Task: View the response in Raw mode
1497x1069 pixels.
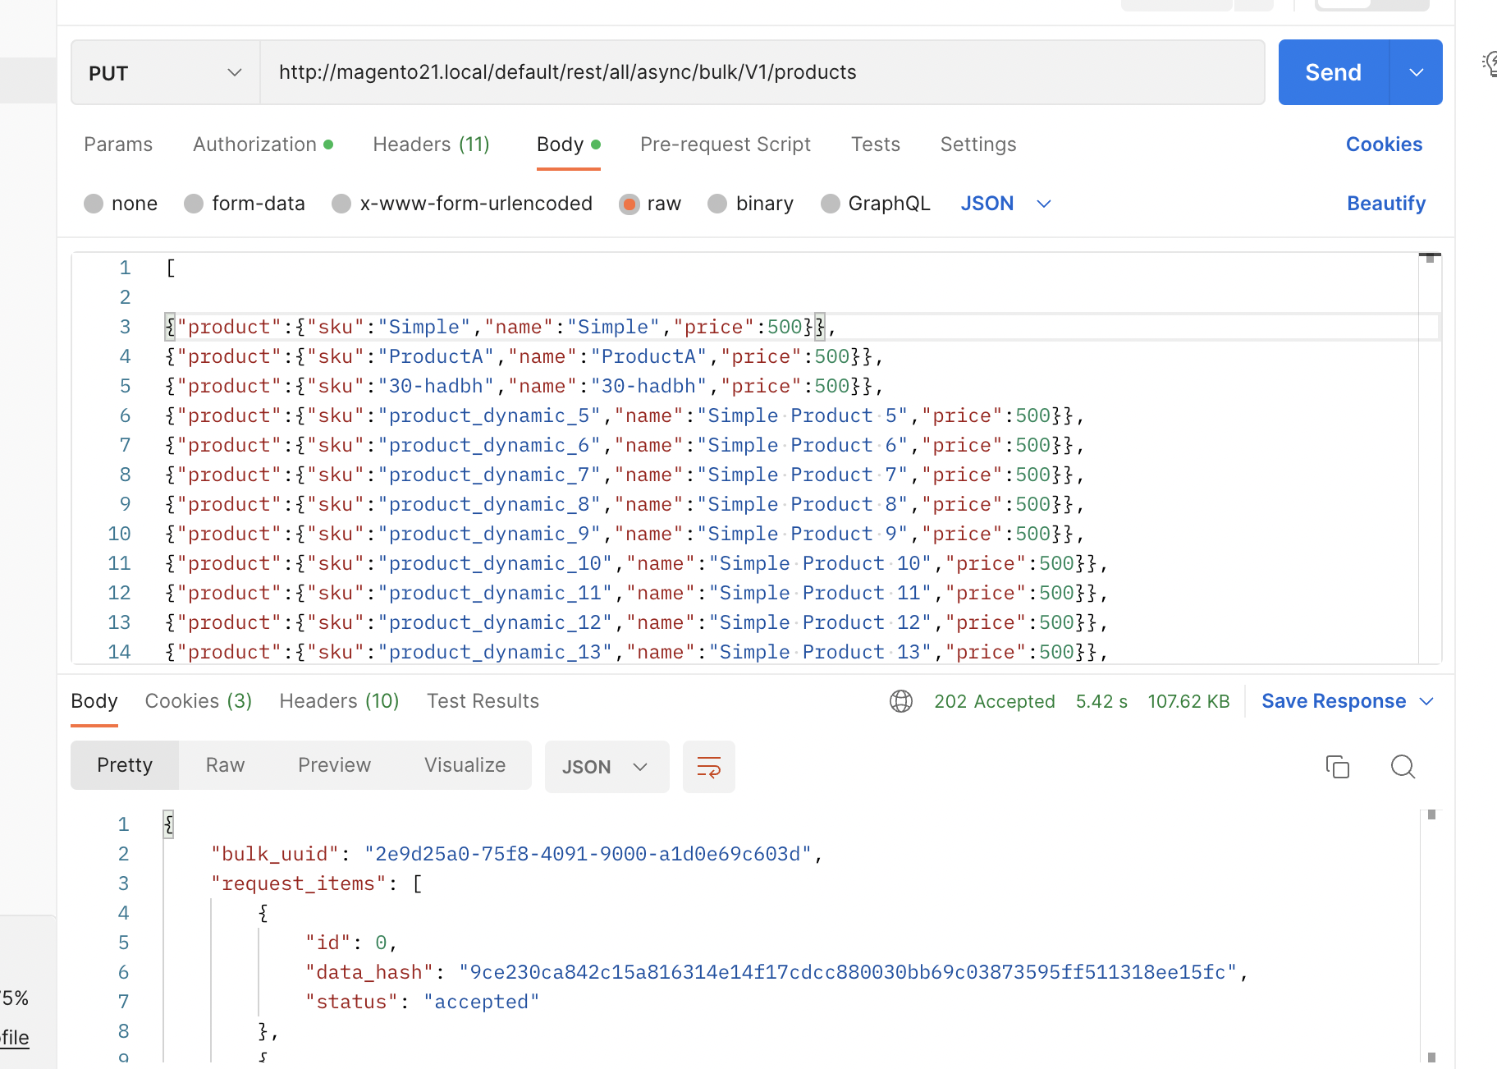Action: tap(224, 764)
